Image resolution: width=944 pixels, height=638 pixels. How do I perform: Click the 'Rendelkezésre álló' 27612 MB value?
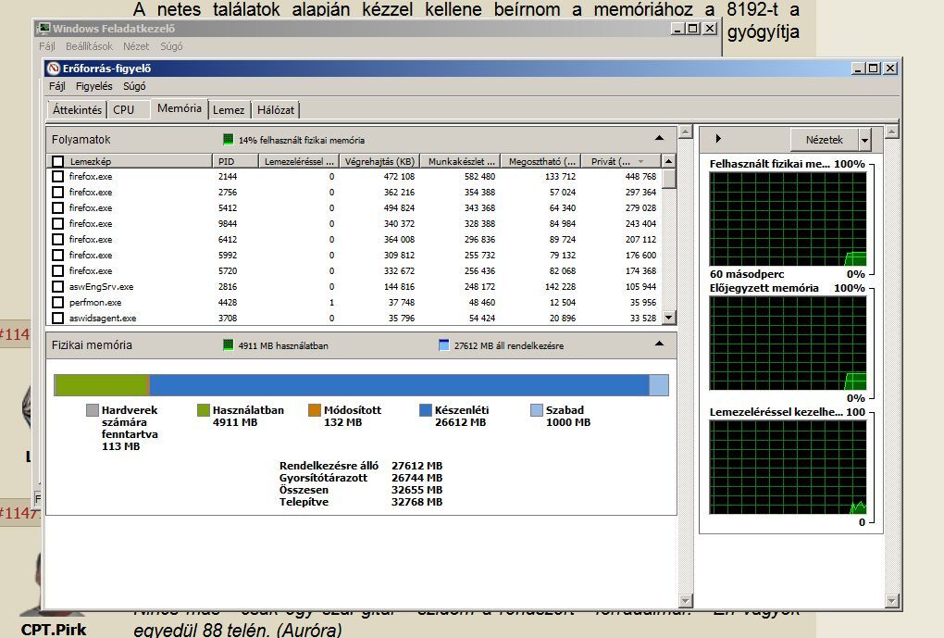pyautogui.click(x=416, y=466)
